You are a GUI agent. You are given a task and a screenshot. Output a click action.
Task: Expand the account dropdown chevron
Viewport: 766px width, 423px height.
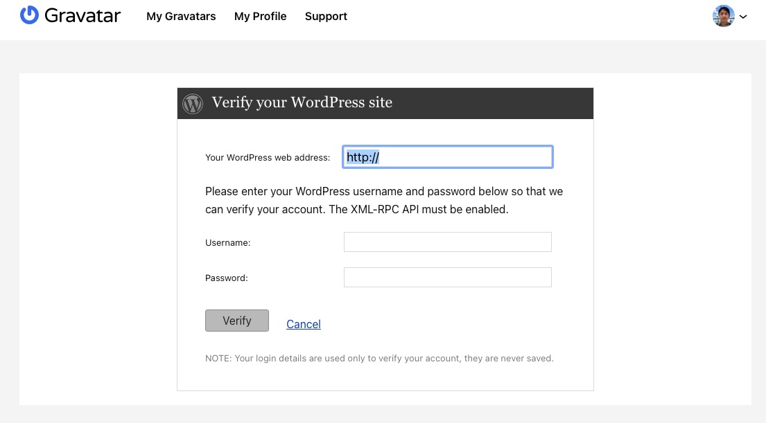(743, 17)
